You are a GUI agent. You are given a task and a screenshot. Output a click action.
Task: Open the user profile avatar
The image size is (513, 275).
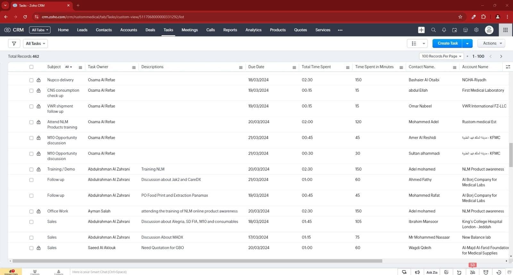pyautogui.click(x=489, y=30)
